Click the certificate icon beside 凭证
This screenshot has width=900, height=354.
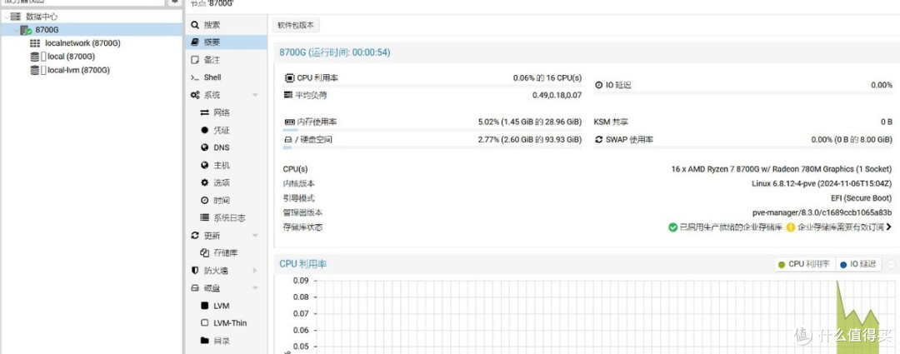204,130
